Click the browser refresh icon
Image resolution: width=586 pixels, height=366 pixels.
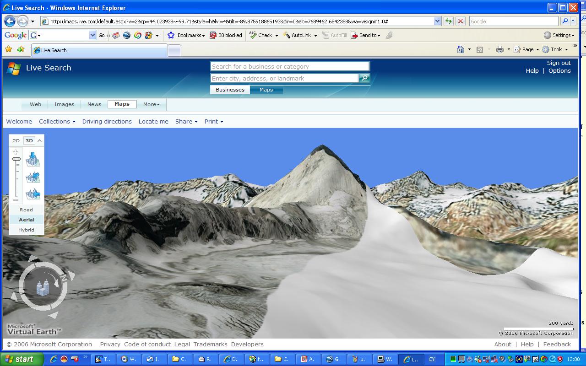click(x=448, y=21)
